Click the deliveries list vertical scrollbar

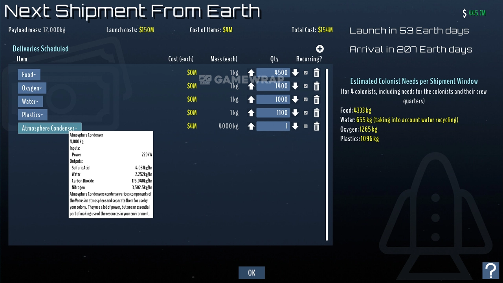pyautogui.click(x=327, y=154)
